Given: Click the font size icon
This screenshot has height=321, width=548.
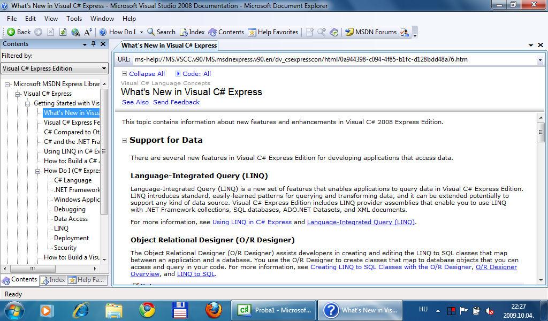Looking at the screenshot, I should click(88, 32).
